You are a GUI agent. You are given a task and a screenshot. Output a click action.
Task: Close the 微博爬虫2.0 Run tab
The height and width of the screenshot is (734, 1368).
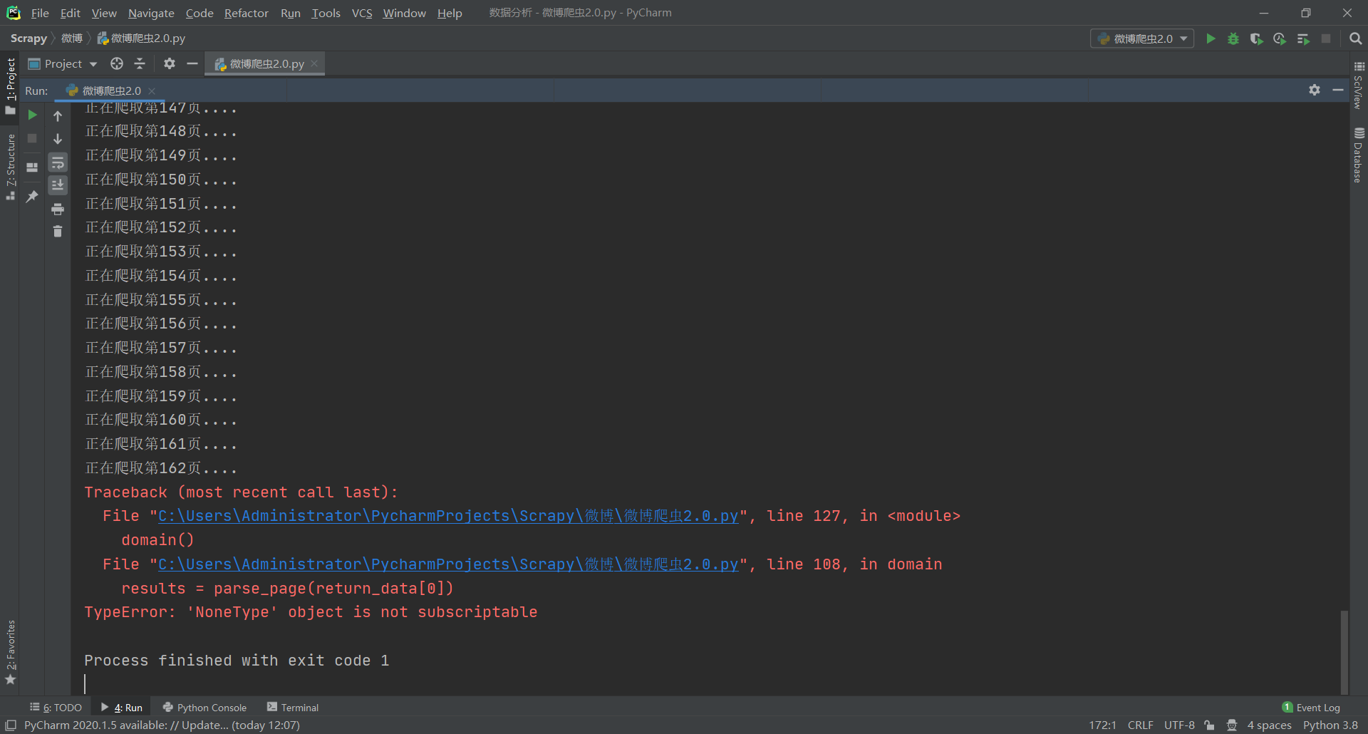tap(152, 91)
